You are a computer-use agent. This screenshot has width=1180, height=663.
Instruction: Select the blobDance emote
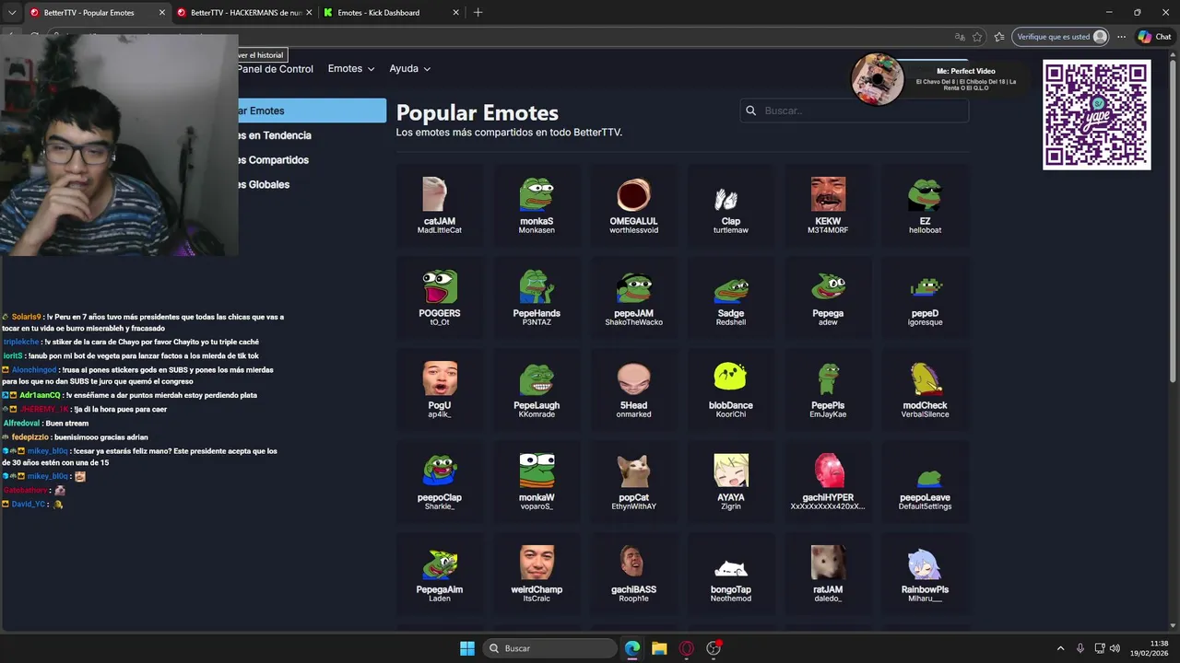point(731,389)
